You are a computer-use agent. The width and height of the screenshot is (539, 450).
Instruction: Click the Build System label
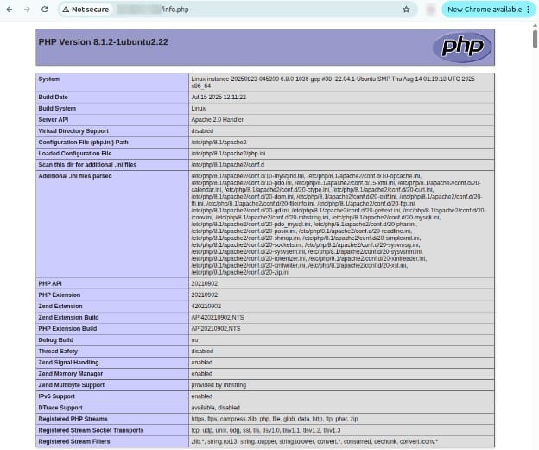[57, 109]
